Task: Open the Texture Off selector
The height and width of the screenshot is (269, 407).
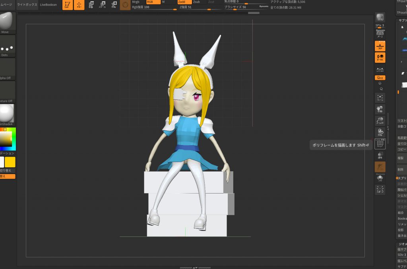Action: pyautogui.click(x=7, y=92)
